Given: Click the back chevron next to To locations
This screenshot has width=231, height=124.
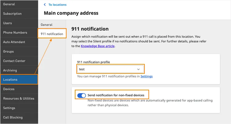Looking at the screenshot, I should (45, 5).
